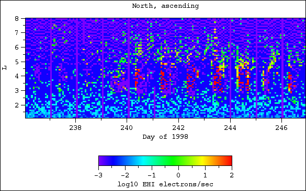Pick colorbar tick label -2
Viewport: 306px width, 191px height.
point(125,175)
